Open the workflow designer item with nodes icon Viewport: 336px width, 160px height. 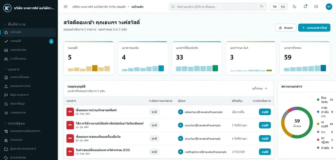[x=29, y=131]
